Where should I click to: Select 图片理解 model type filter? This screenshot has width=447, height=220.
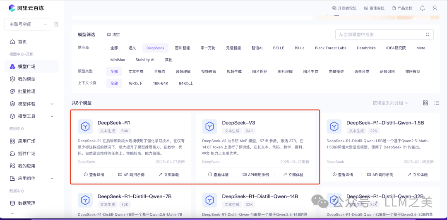coord(285,72)
